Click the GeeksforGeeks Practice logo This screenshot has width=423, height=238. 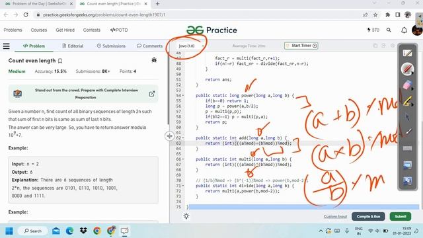point(211,30)
